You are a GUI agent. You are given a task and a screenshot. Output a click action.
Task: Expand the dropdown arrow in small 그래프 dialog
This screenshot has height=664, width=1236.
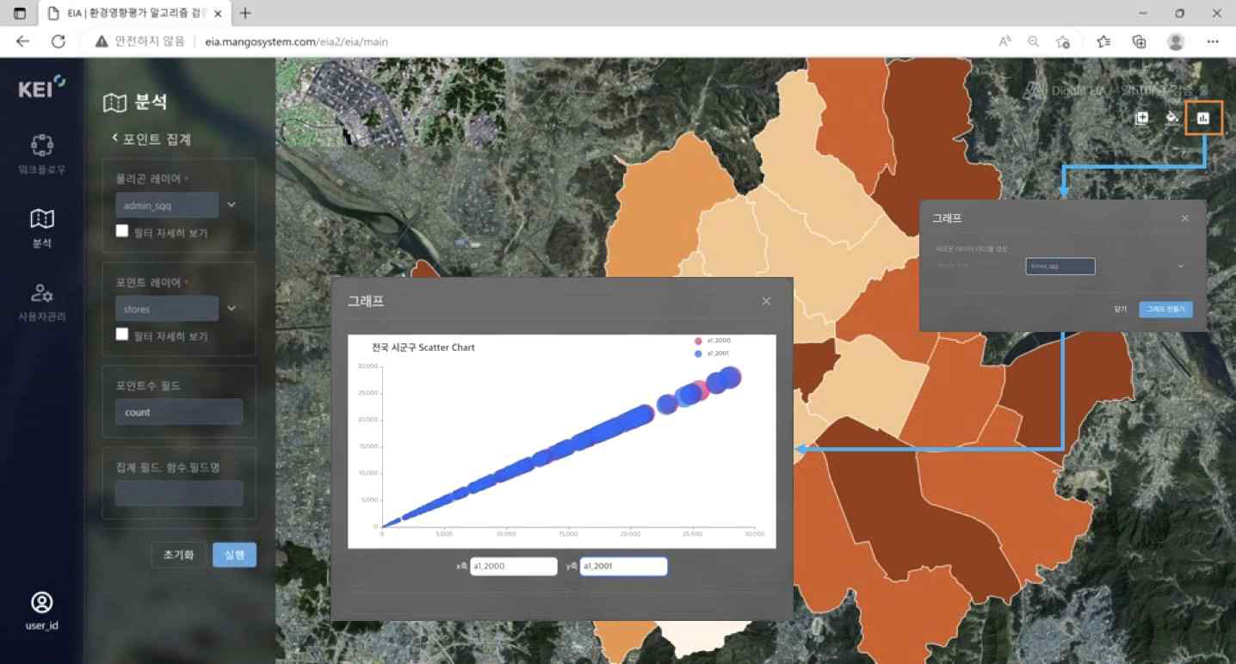(1180, 267)
